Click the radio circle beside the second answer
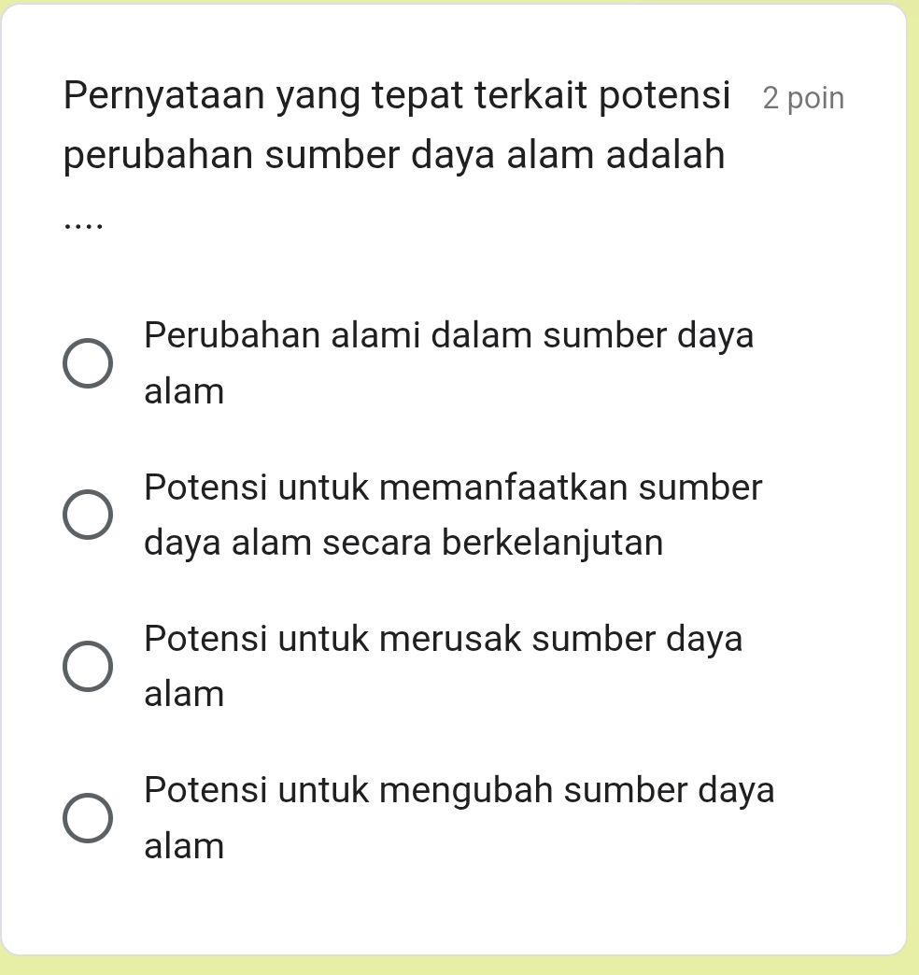919x975 pixels. [x=88, y=514]
